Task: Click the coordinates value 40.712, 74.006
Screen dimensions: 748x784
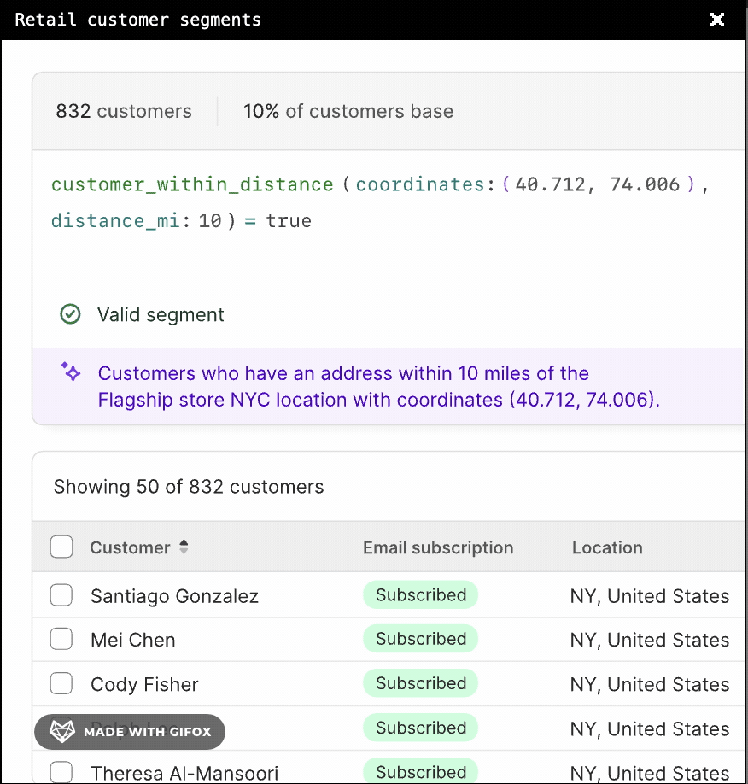Action: (598, 184)
